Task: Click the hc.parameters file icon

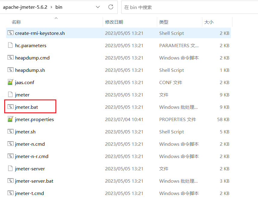Action: click(10, 45)
